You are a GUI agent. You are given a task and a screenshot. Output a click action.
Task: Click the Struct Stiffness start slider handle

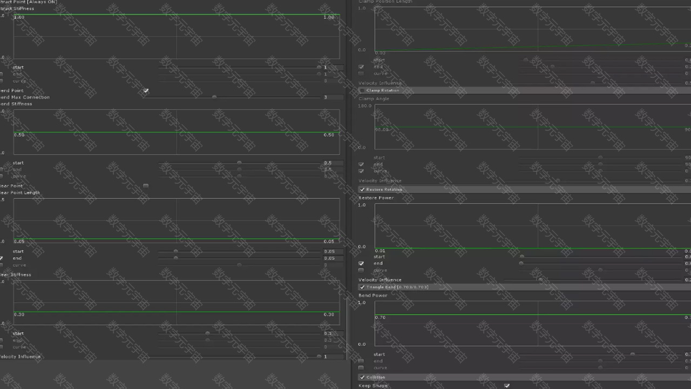click(x=319, y=68)
